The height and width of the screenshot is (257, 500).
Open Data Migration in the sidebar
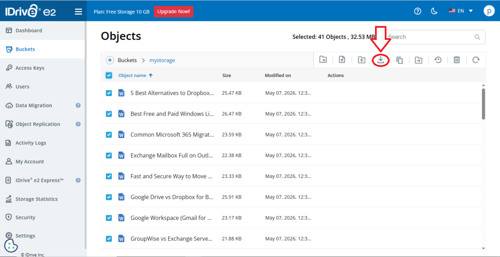(x=42, y=105)
